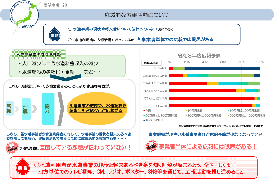Click the 5万人以上10万人未満 row label

click(155, 83)
